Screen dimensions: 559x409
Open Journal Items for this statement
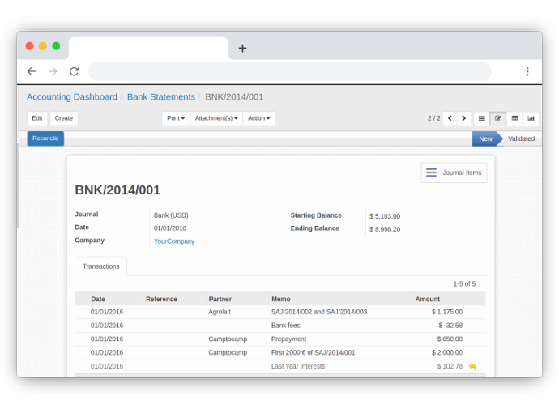(454, 173)
